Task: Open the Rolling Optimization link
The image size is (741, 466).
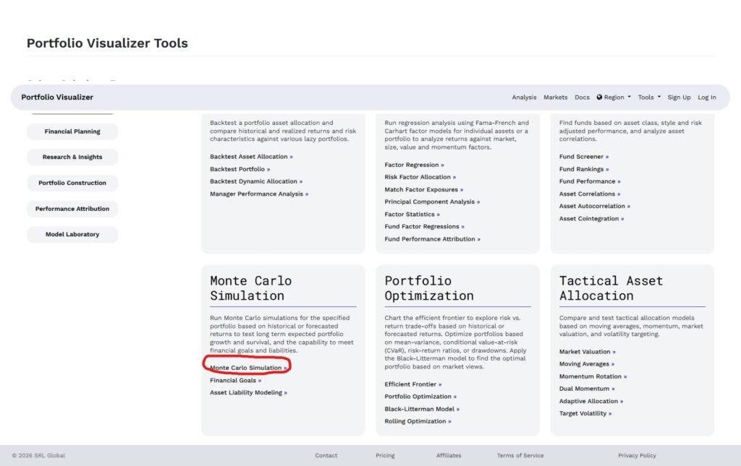Action: [x=418, y=421]
